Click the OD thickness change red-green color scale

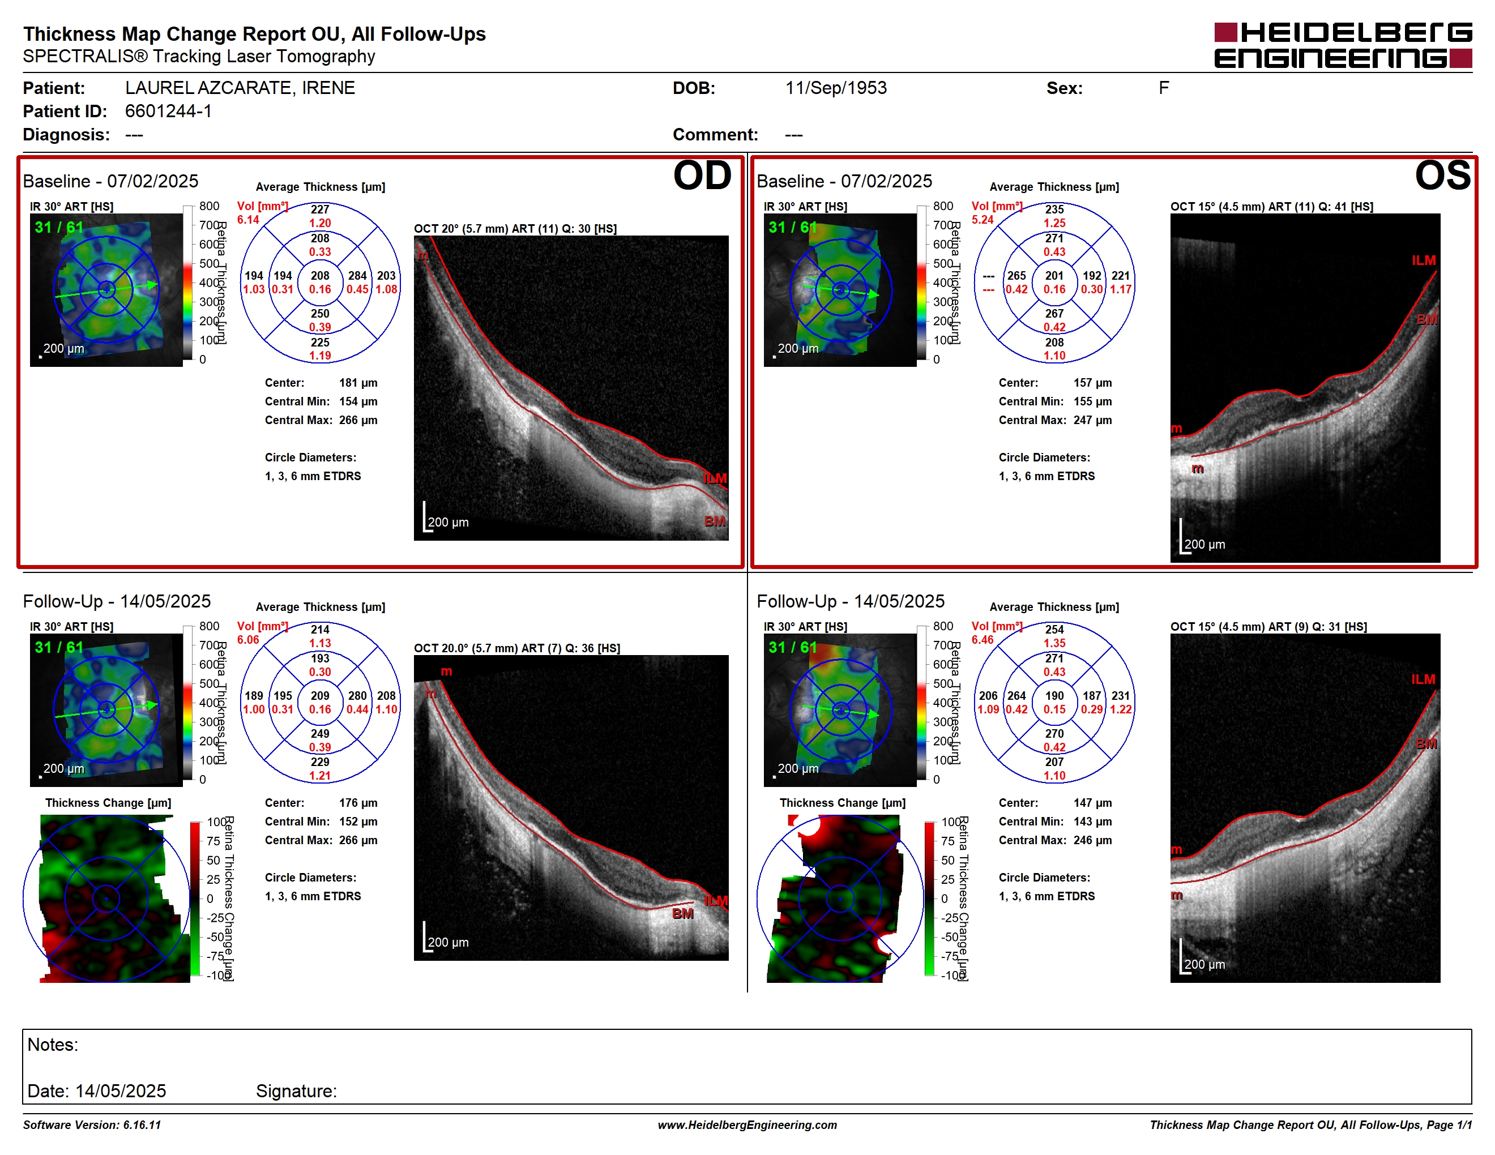point(195,899)
